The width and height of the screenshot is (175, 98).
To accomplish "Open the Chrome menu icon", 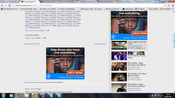I will [x=173, y=5].
